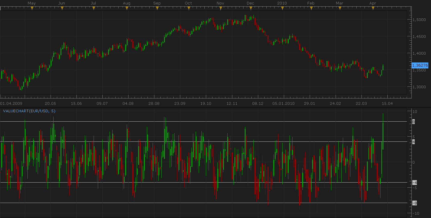This screenshot has height=218, width=431.
Task: Click the 20.05 date label
Action: [50, 103]
